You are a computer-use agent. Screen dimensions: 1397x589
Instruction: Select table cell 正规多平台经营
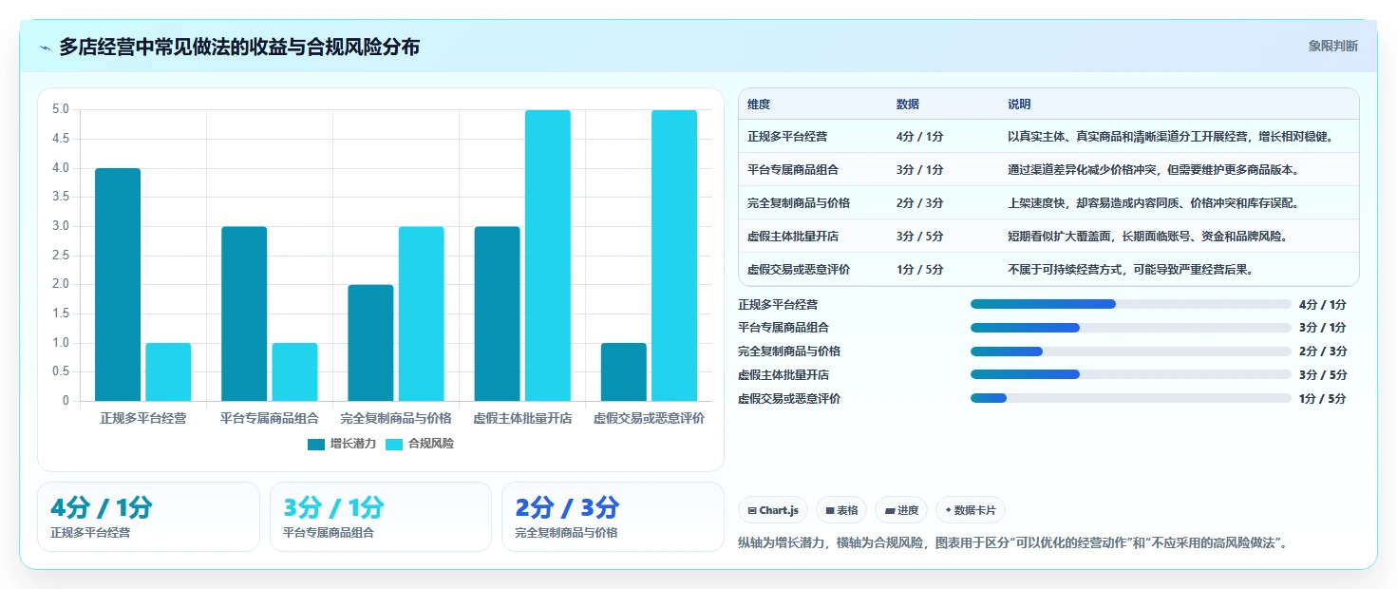787,137
